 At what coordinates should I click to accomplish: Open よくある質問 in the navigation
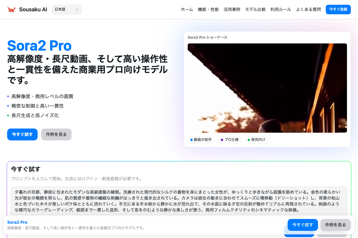[x=308, y=10]
